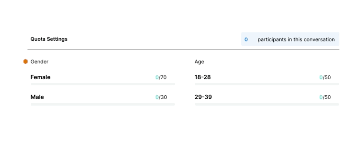Click the Male 0/30 quota count
Image resolution: width=358 pixels, height=141 pixels.
pyautogui.click(x=161, y=97)
